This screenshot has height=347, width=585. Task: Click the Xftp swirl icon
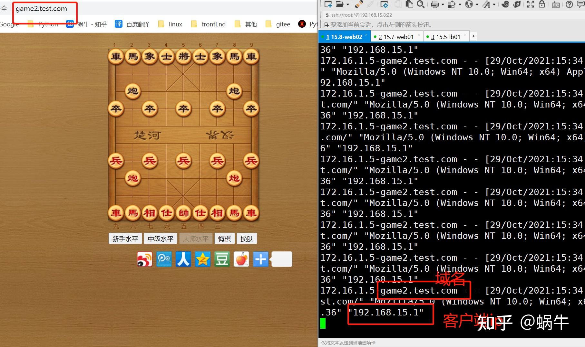coord(505,4)
